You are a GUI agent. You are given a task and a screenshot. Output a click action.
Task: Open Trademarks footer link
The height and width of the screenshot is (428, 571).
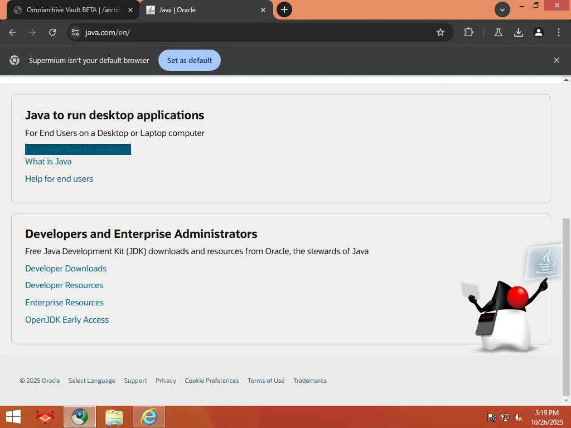pos(310,381)
